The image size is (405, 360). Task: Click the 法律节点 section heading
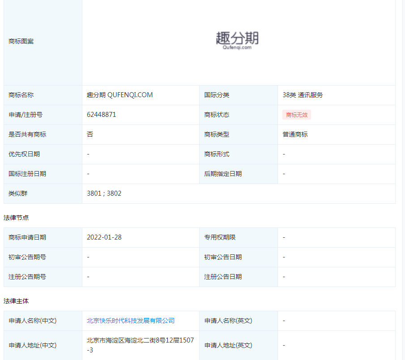[x=16, y=218]
